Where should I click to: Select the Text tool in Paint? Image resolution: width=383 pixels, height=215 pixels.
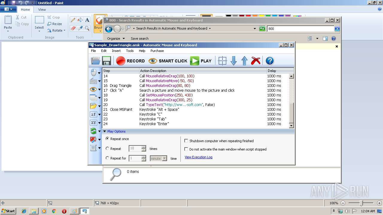87,20
